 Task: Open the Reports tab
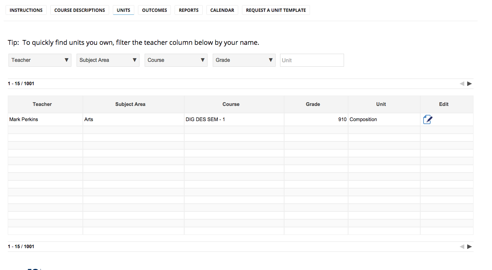click(189, 10)
